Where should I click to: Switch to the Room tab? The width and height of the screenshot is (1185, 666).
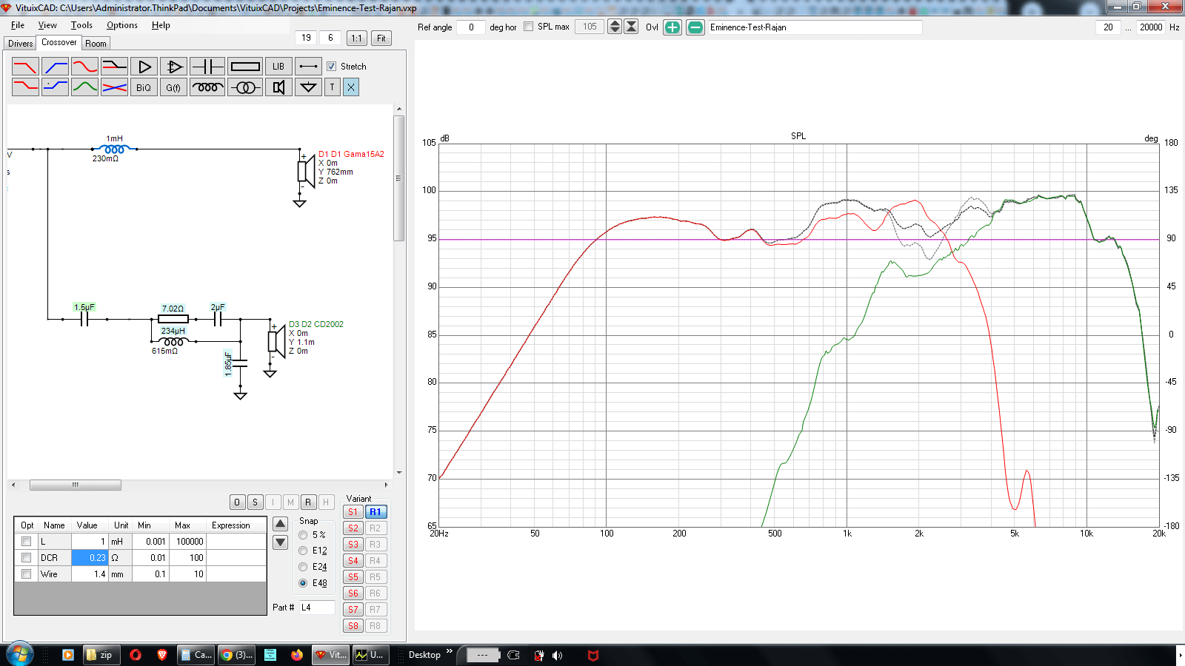96,44
